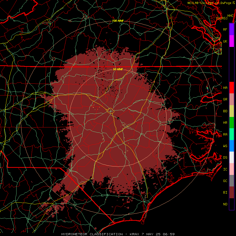Image resolution: width=236 pixels, height=236 pixels.
Task: Click the DS white legend swatch
Action: 232,157
